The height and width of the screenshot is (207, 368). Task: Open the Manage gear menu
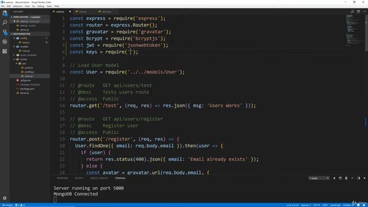tap(5, 198)
